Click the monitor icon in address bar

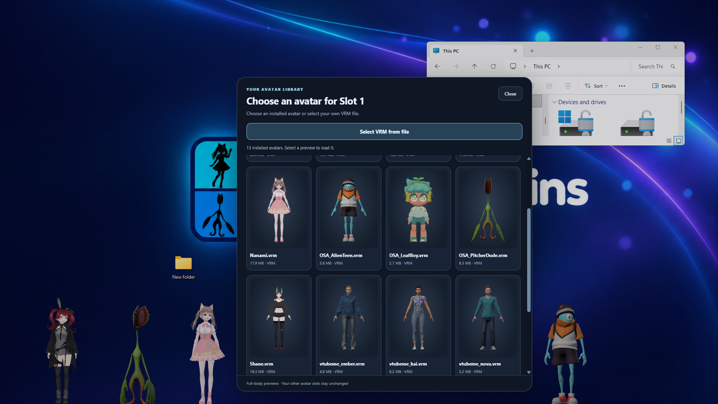(513, 66)
